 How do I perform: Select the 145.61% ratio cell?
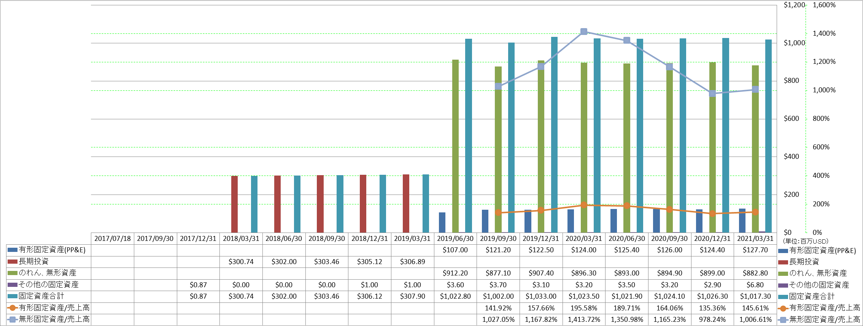point(755,308)
